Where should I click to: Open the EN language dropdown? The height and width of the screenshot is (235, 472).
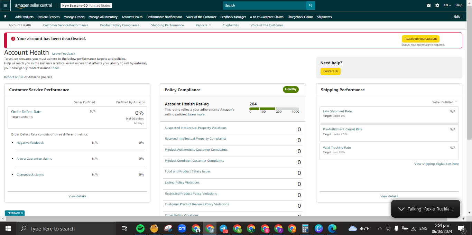coord(447,5)
